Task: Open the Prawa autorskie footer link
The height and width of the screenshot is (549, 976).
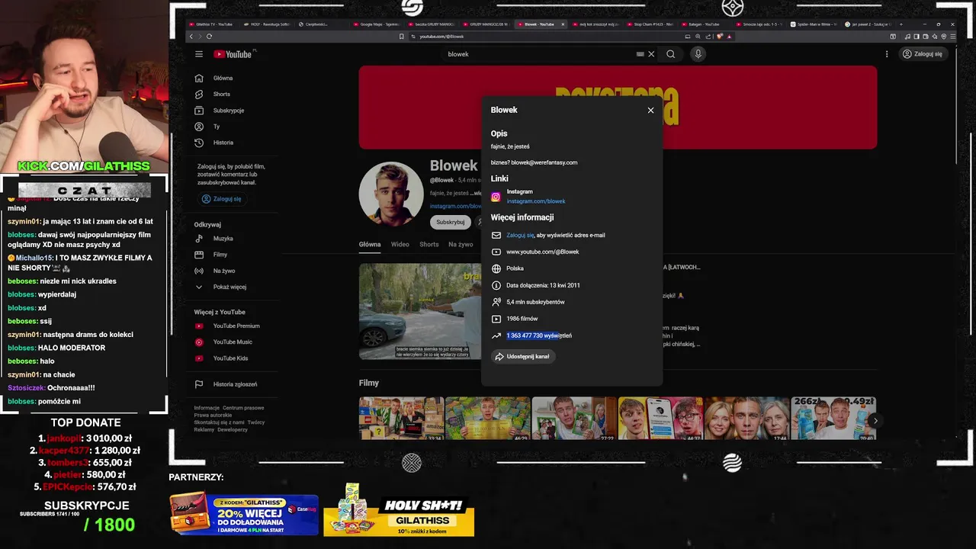Action: tap(213, 415)
